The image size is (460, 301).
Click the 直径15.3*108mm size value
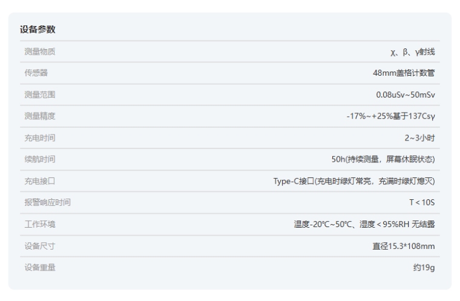coord(403,246)
